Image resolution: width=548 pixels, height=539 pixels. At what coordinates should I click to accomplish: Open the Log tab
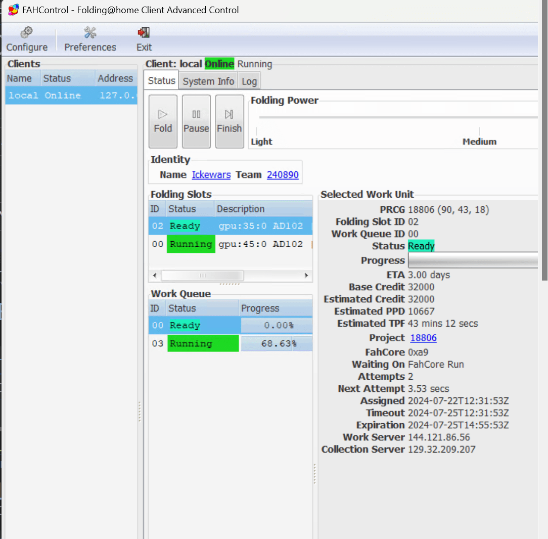(249, 81)
